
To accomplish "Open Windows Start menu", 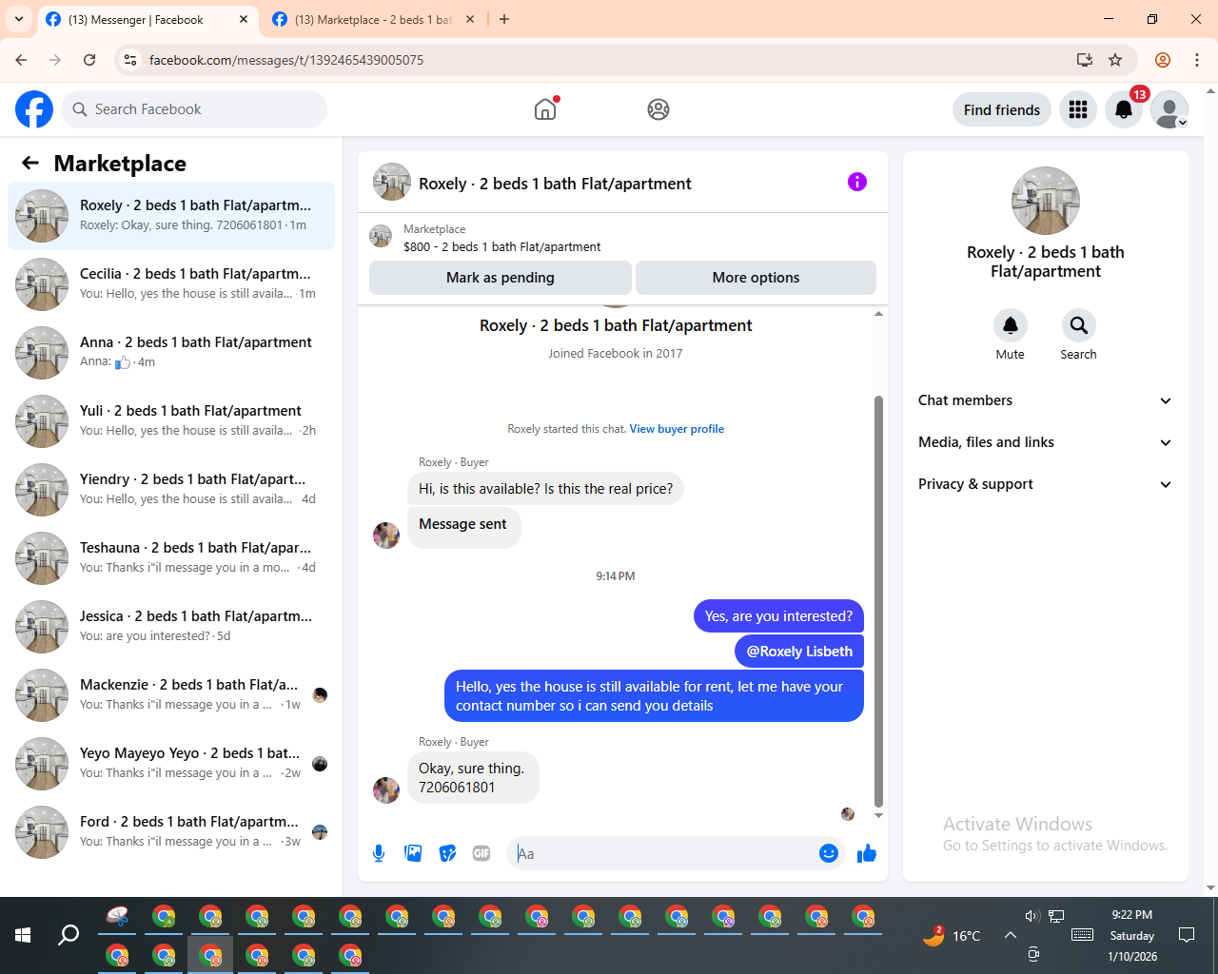I will point(23,935).
